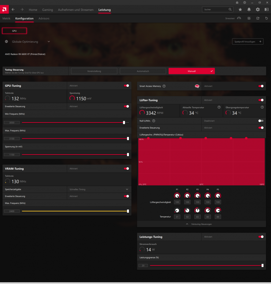
Task: Open the Home tab
Action: 33,10
